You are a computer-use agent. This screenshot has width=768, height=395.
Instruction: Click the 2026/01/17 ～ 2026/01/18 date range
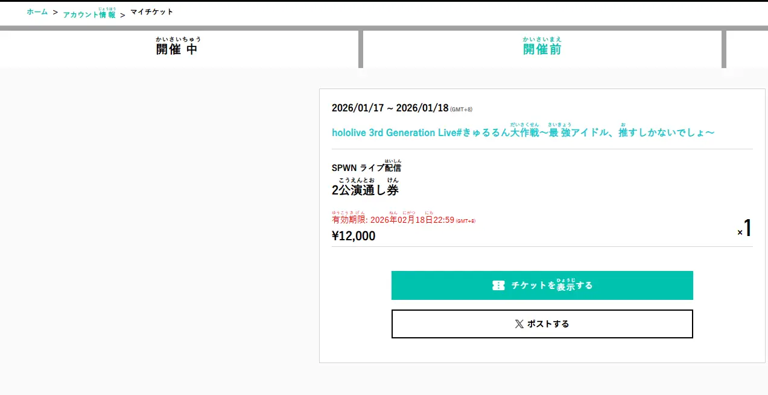390,108
